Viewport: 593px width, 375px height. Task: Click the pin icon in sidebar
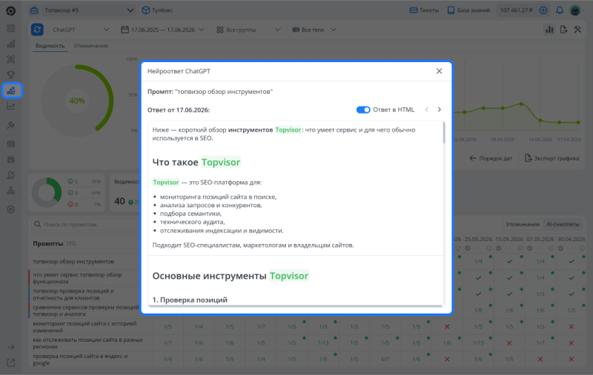pos(11,125)
